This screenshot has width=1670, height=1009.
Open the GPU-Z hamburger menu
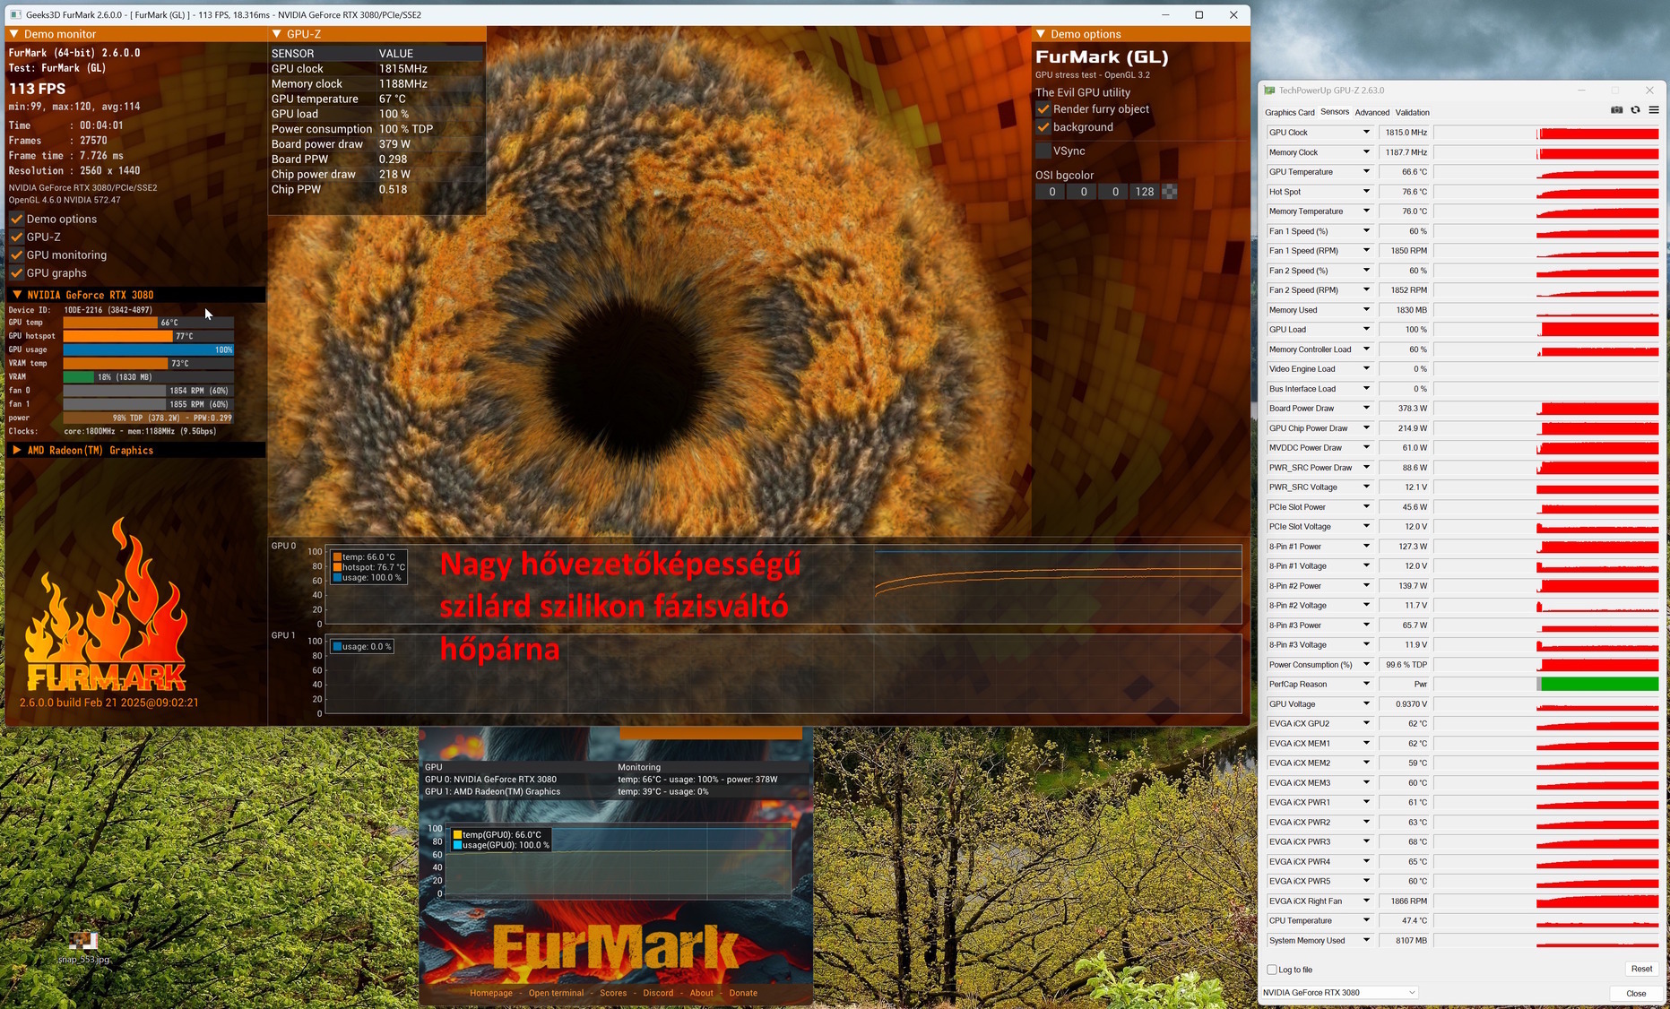tap(1654, 110)
